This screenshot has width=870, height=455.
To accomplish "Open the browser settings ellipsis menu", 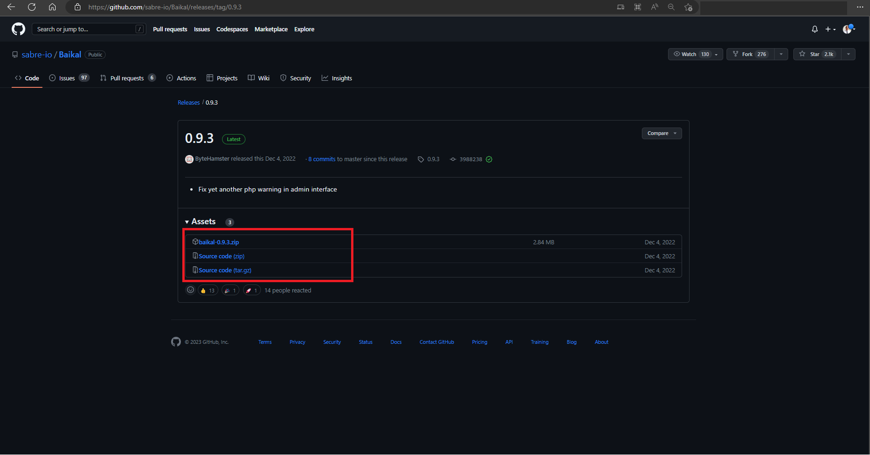I will 860,7.
